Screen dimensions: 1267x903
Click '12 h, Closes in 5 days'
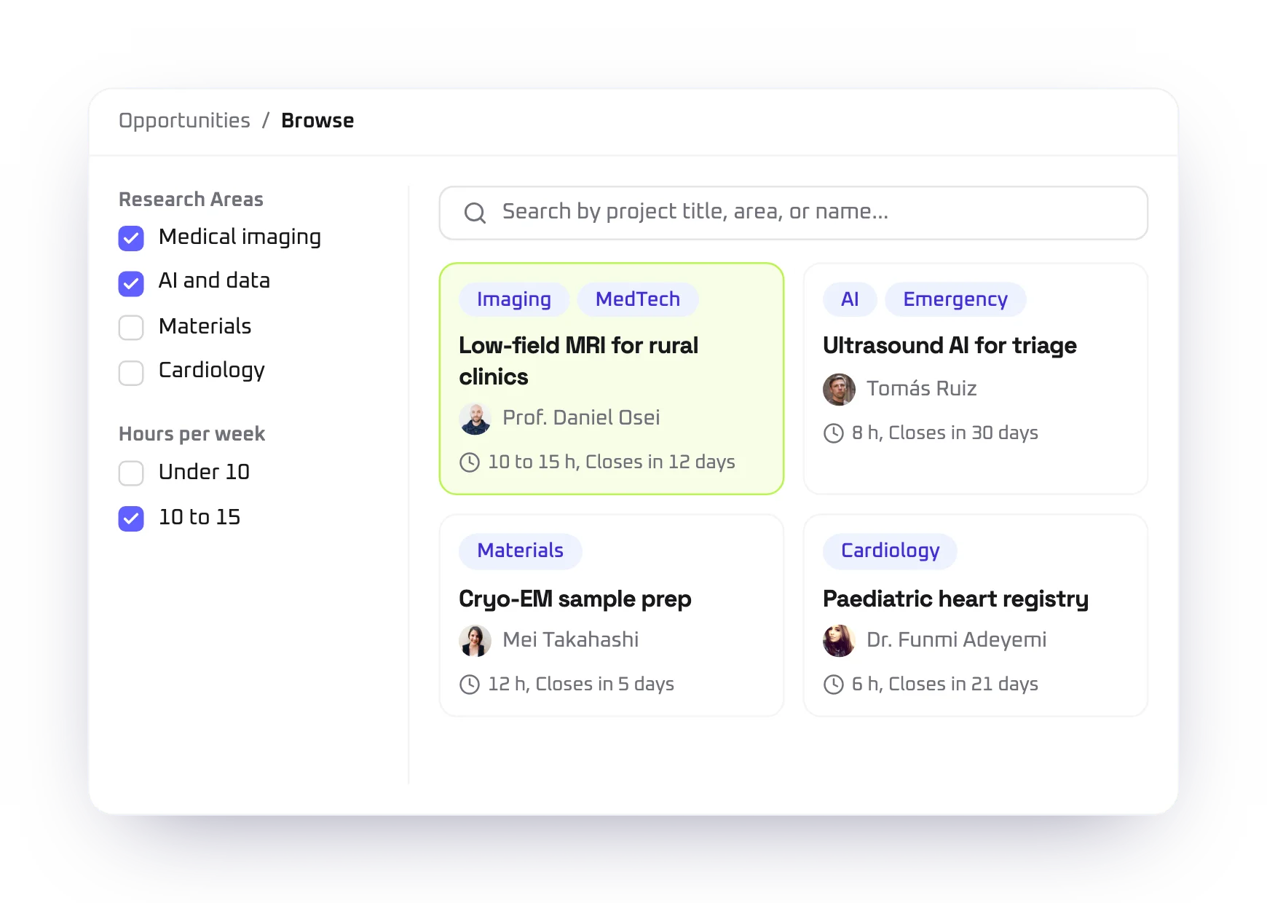(581, 685)
